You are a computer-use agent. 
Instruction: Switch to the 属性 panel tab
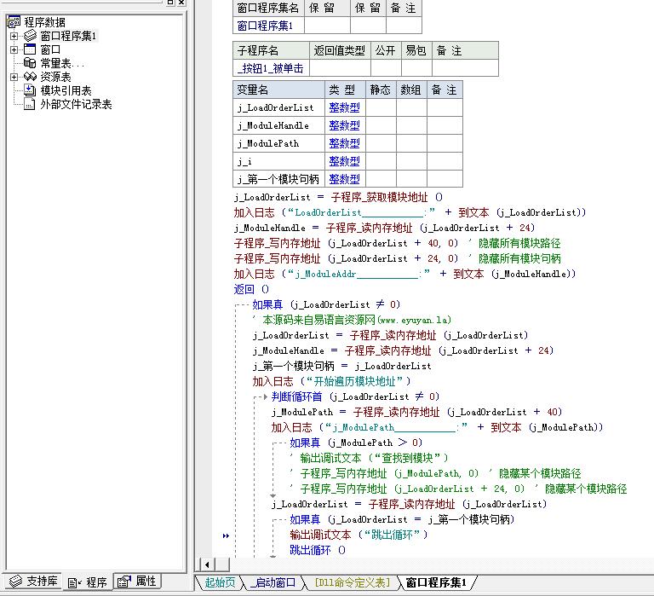(x=136, y=582)
